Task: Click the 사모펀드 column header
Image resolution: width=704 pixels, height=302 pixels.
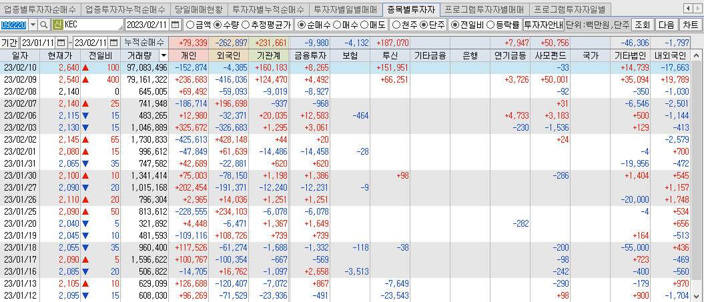Action: click(x=551, y=56)
